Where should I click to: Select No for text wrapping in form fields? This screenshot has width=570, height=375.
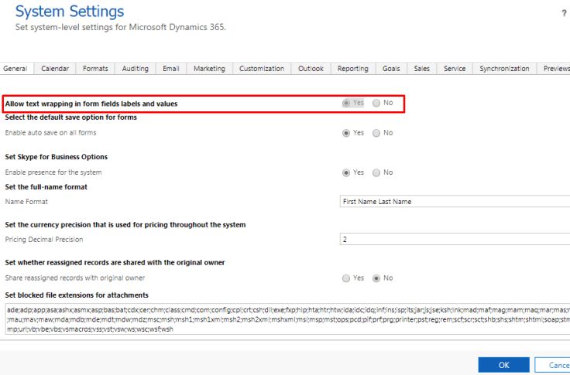coord(376,103)
